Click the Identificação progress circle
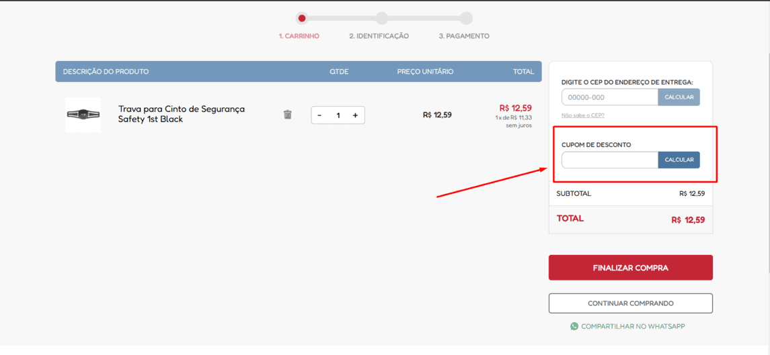The height and width of the screenshot is (355, 770). point(381,19)
